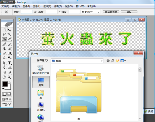Choose Standard Screen Mode

coord(4,99)
